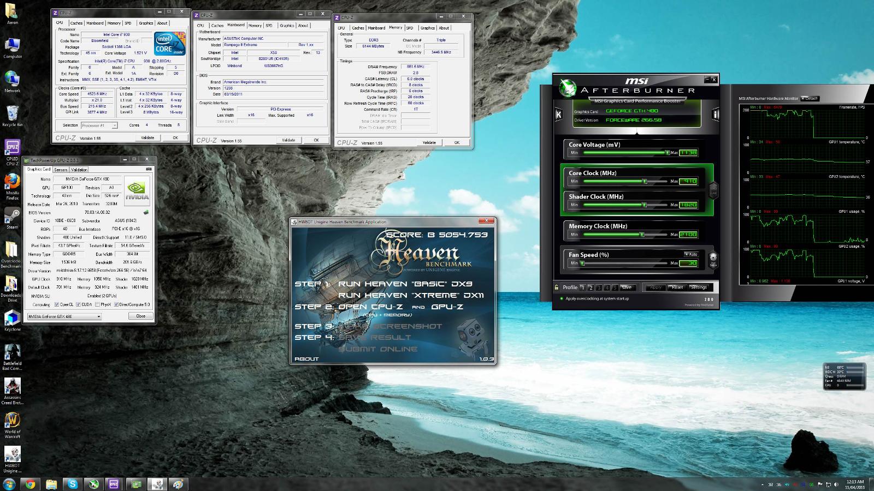Switch to the Caches tab in CPU window
This screenshot has height=491, width=874.
click(76, 23)
